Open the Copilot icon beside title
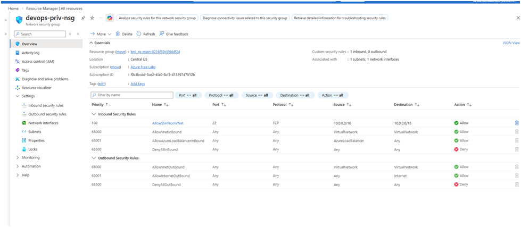This screenshot has height=227, width=521. [x=110, y=18]
